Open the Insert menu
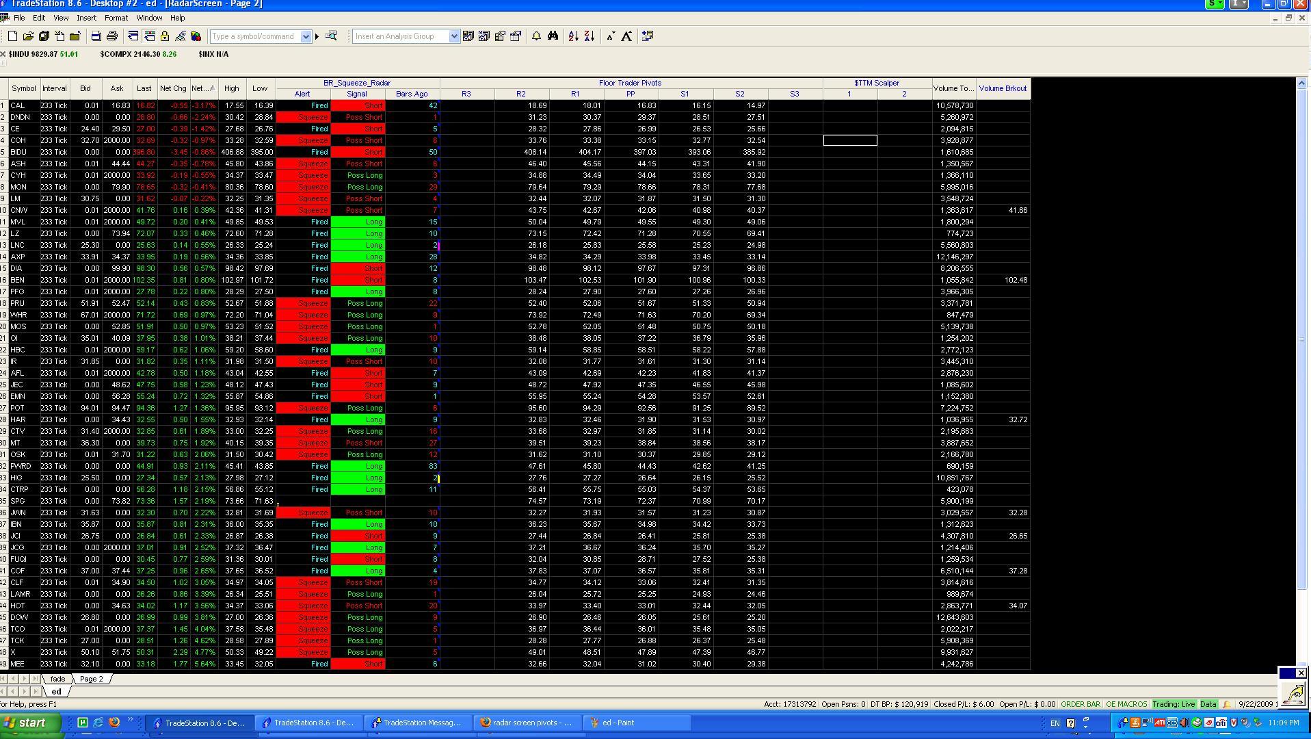The height and width of the screenshot is (739, 1311). click(86, 18)
